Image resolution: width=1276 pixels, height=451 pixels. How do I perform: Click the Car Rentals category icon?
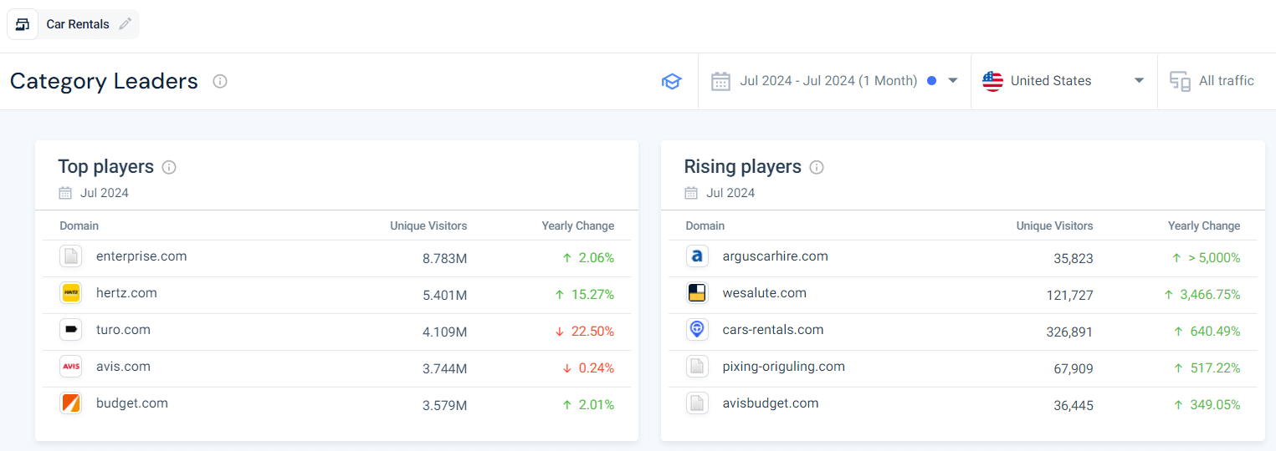pos(23,24)
